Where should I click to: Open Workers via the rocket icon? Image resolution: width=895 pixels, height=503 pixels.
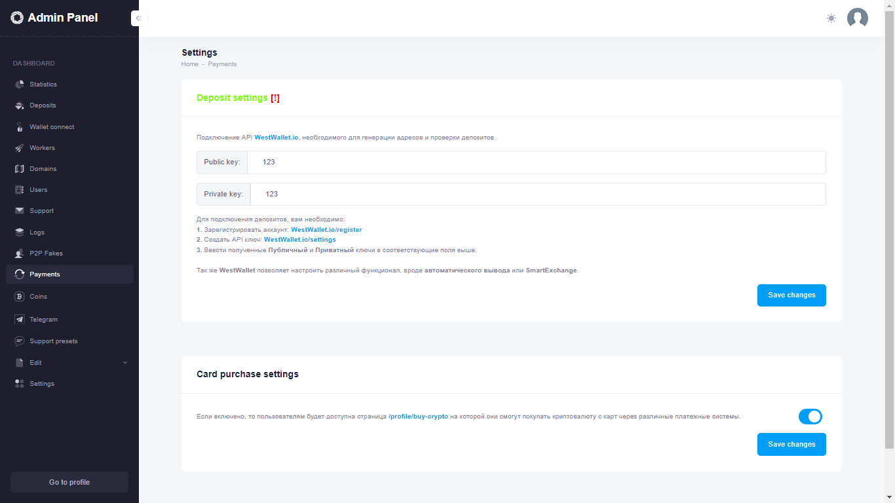click(20, 148)
